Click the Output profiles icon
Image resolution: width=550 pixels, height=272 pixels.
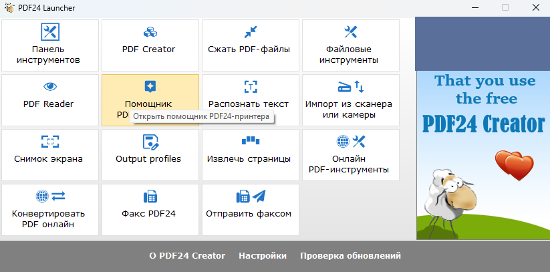coord(150,142)
